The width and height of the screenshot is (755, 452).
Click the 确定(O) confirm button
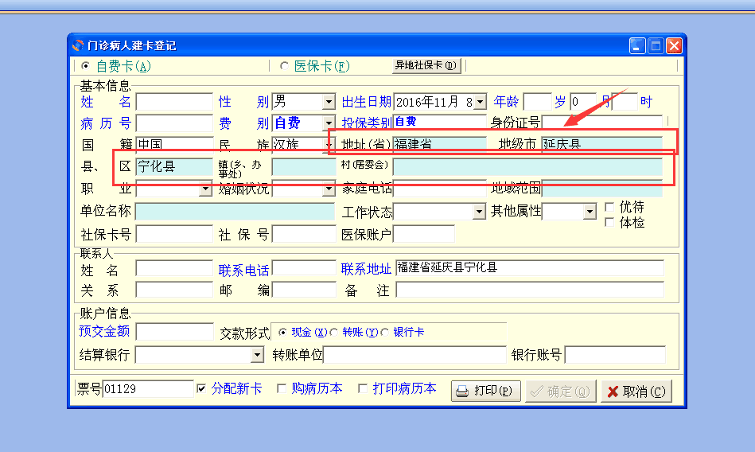(561, 391)
